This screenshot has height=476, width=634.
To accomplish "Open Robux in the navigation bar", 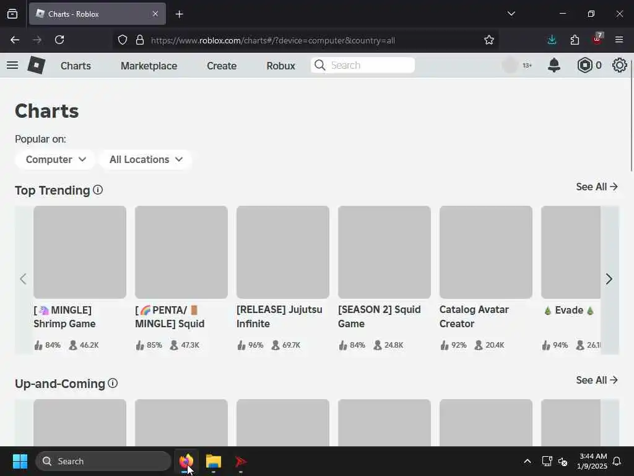I will point(280,66).
